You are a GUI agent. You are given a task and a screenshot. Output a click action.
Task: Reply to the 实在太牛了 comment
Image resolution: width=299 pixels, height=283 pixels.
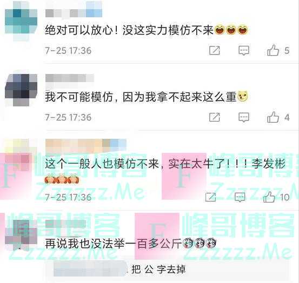pos(240,197)
